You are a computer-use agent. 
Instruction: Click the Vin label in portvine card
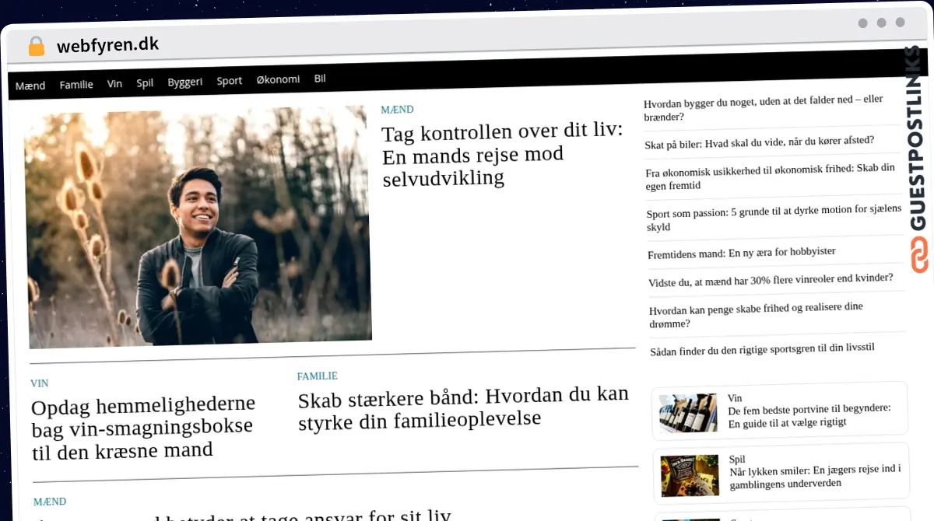point(735,398)
